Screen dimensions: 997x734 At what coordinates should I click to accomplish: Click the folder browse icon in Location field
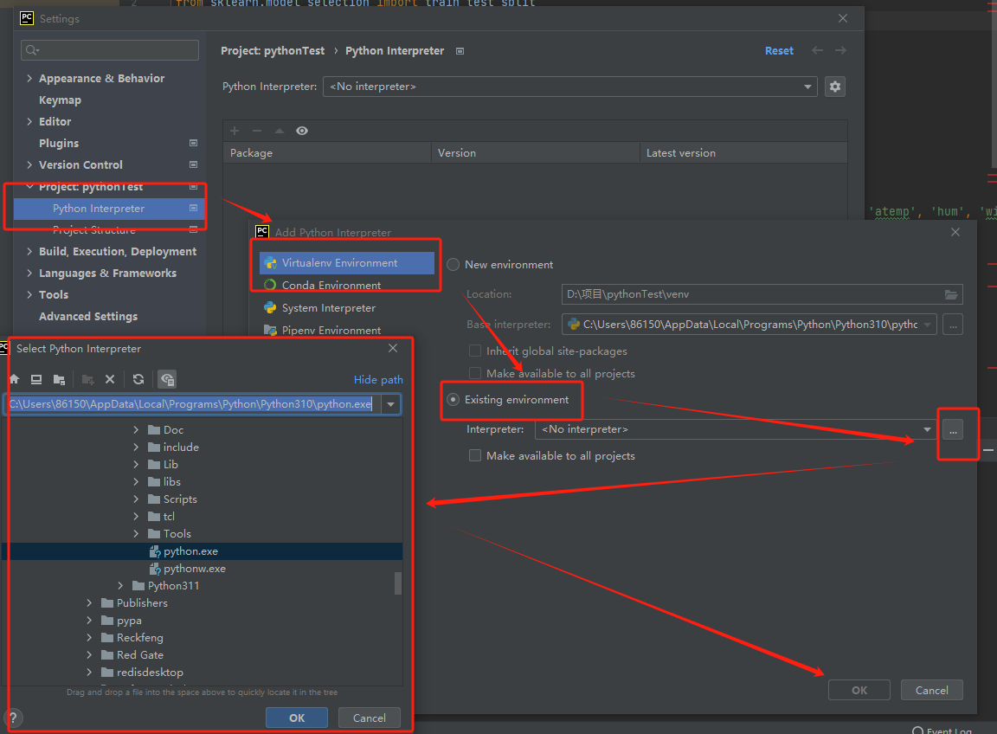tap(950, 294)
